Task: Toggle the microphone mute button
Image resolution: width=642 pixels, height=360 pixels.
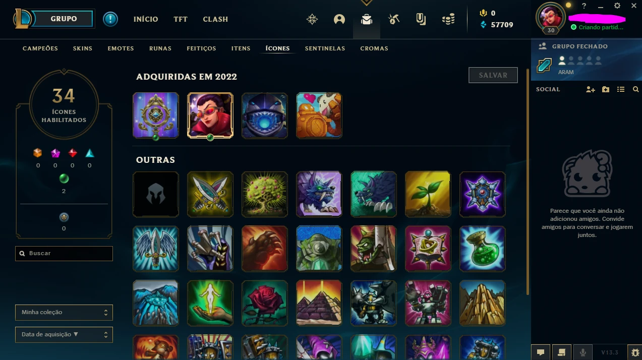Action: pyautogui.click(x=583, y=352)
